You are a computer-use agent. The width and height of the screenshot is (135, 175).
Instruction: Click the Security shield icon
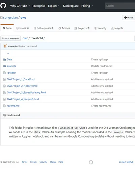point(96,28)
